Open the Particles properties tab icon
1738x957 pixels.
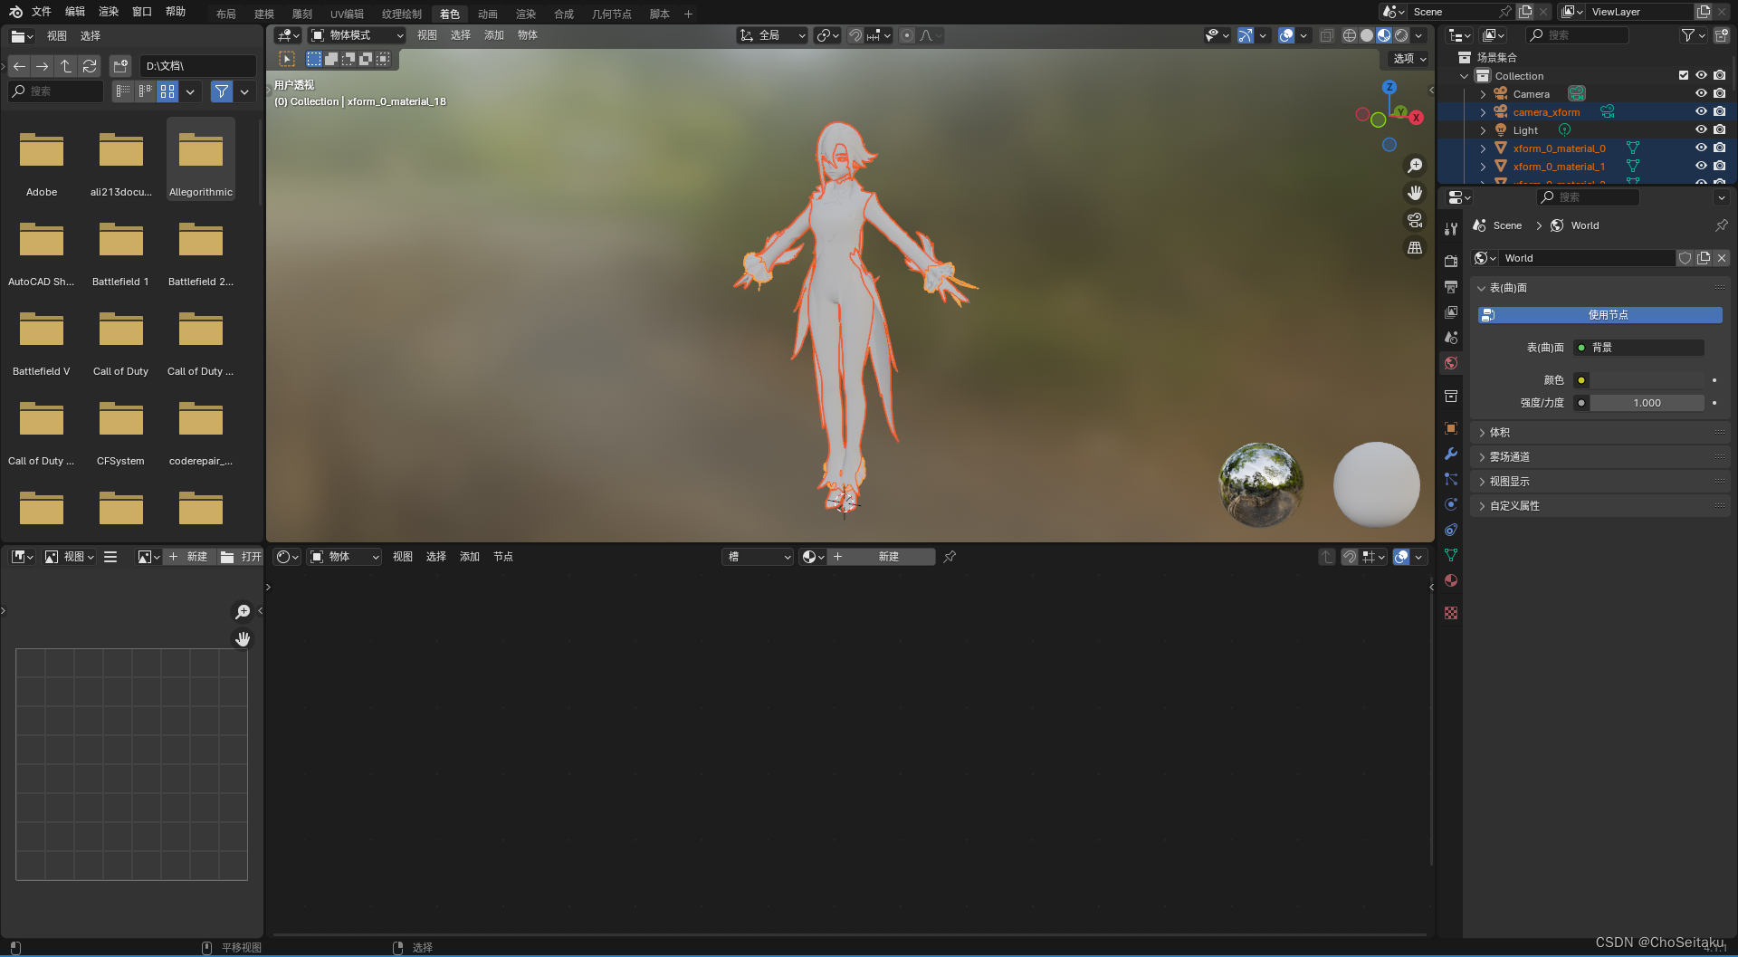pyautogui.click(x=1451, y=479)
